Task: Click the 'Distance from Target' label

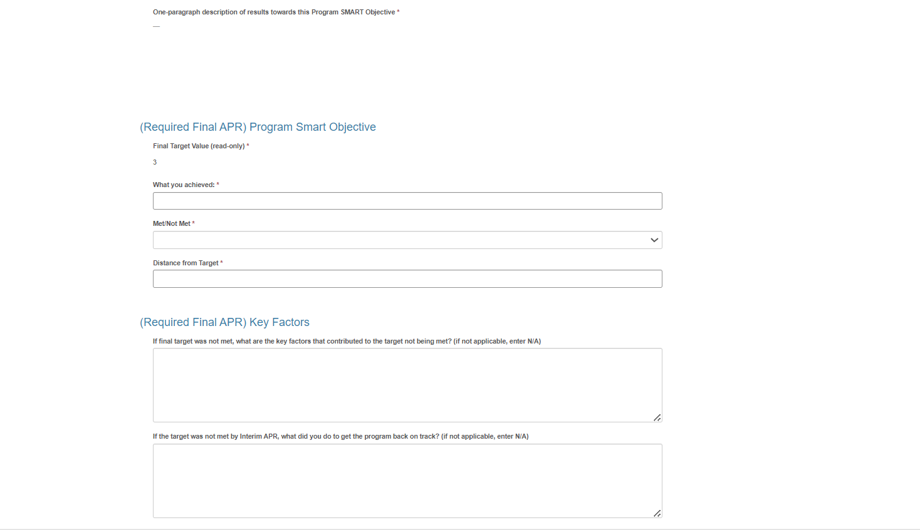Action: click(186, 263)
